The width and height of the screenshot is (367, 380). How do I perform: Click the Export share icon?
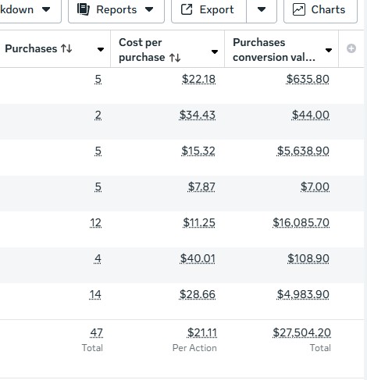(x=187, y=9)
